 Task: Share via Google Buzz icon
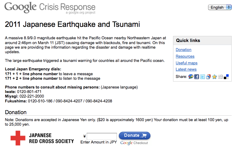point(191,77)
